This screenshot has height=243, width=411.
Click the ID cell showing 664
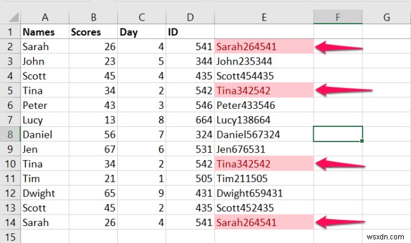click(x=189, y=120)
